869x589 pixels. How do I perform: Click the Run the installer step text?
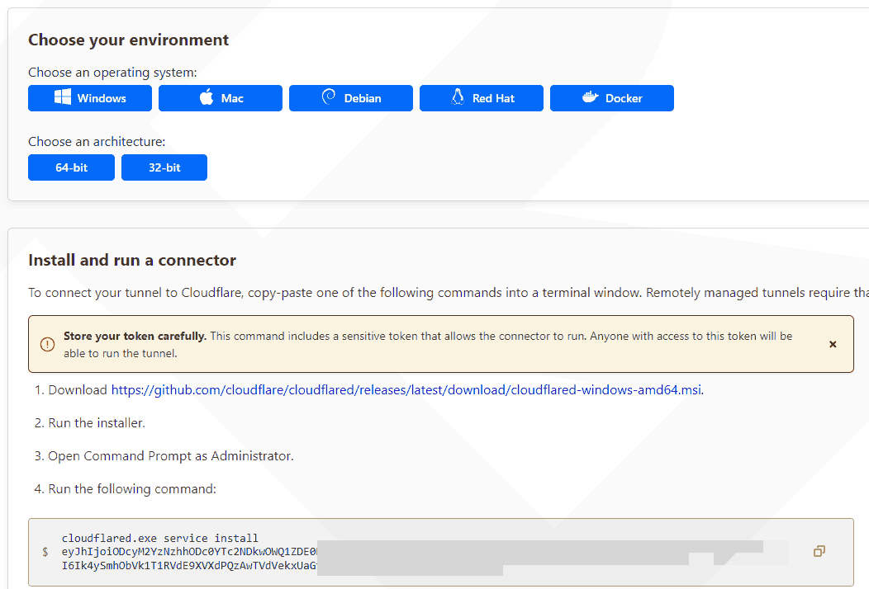(97, 423)
